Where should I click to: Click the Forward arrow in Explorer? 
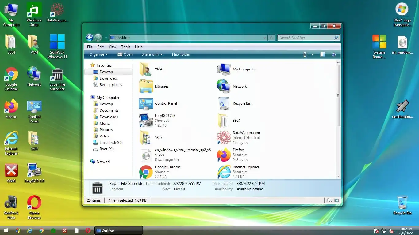[x=98, y=38]
